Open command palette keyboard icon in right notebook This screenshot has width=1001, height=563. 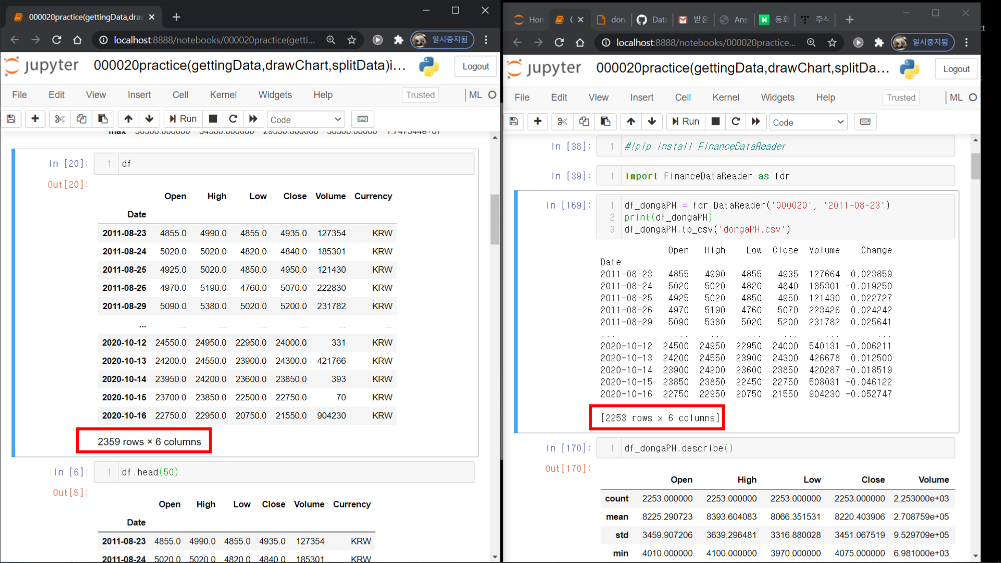tap(865, 122)
